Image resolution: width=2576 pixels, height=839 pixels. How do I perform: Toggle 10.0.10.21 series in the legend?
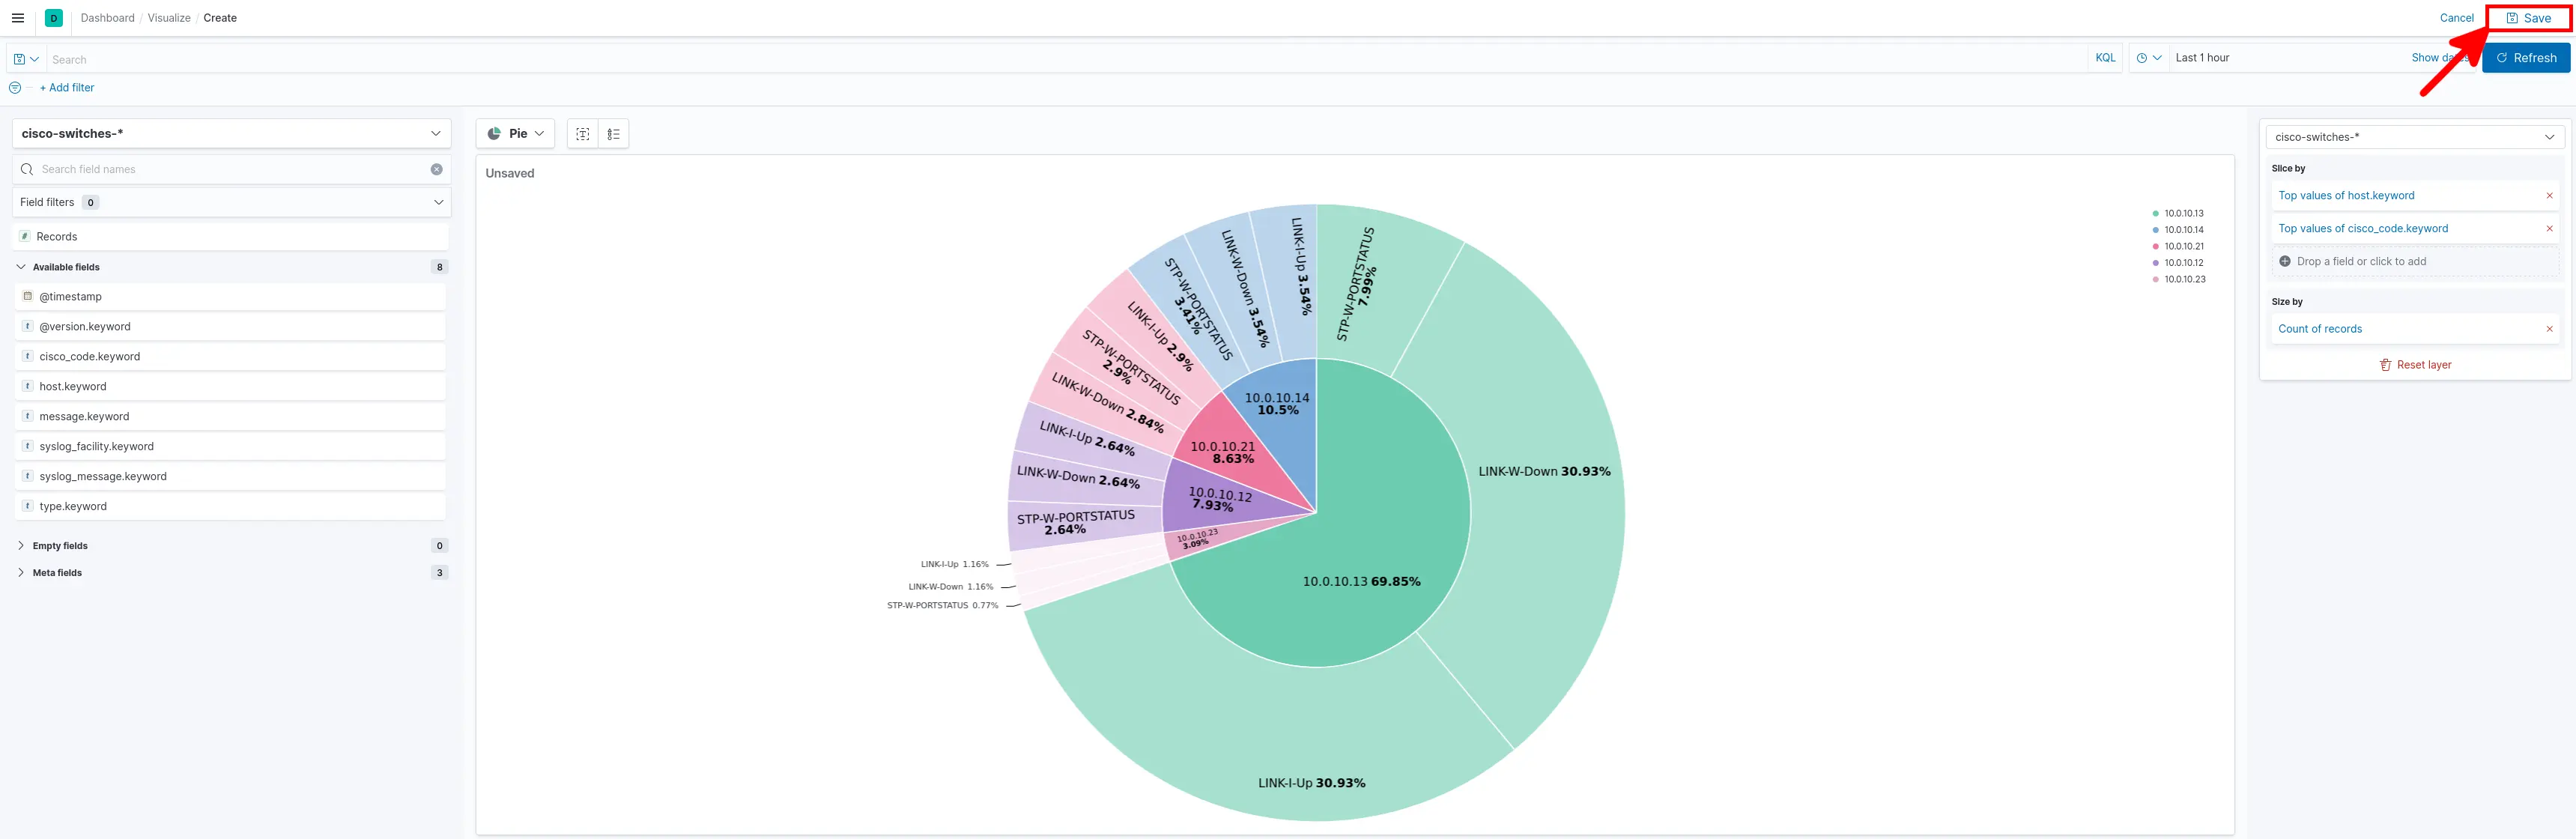tap(2184, 247)
